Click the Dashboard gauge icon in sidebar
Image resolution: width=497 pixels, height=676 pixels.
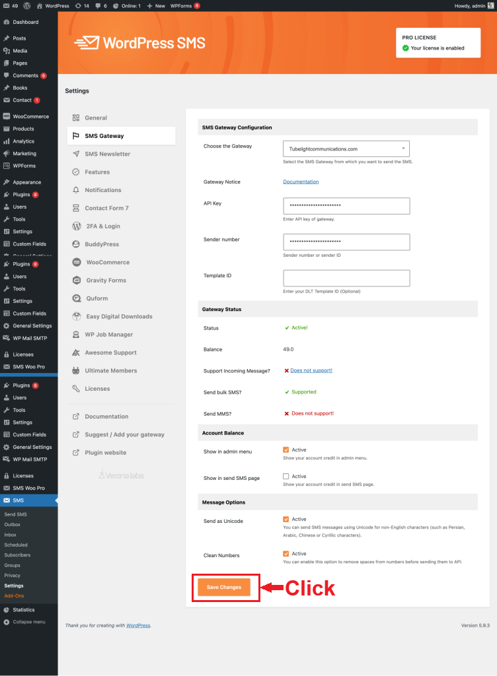tap(7, 22)
